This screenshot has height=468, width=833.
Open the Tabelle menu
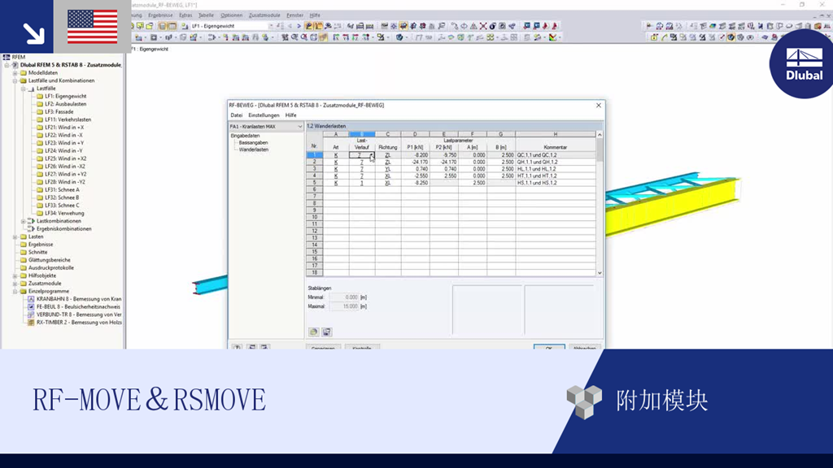point(206,15)
